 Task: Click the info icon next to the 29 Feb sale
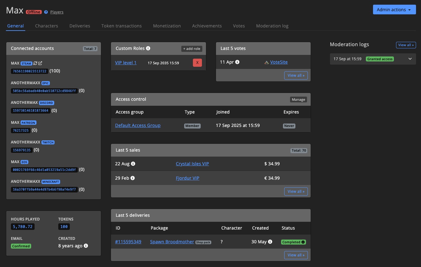point(132,178)
